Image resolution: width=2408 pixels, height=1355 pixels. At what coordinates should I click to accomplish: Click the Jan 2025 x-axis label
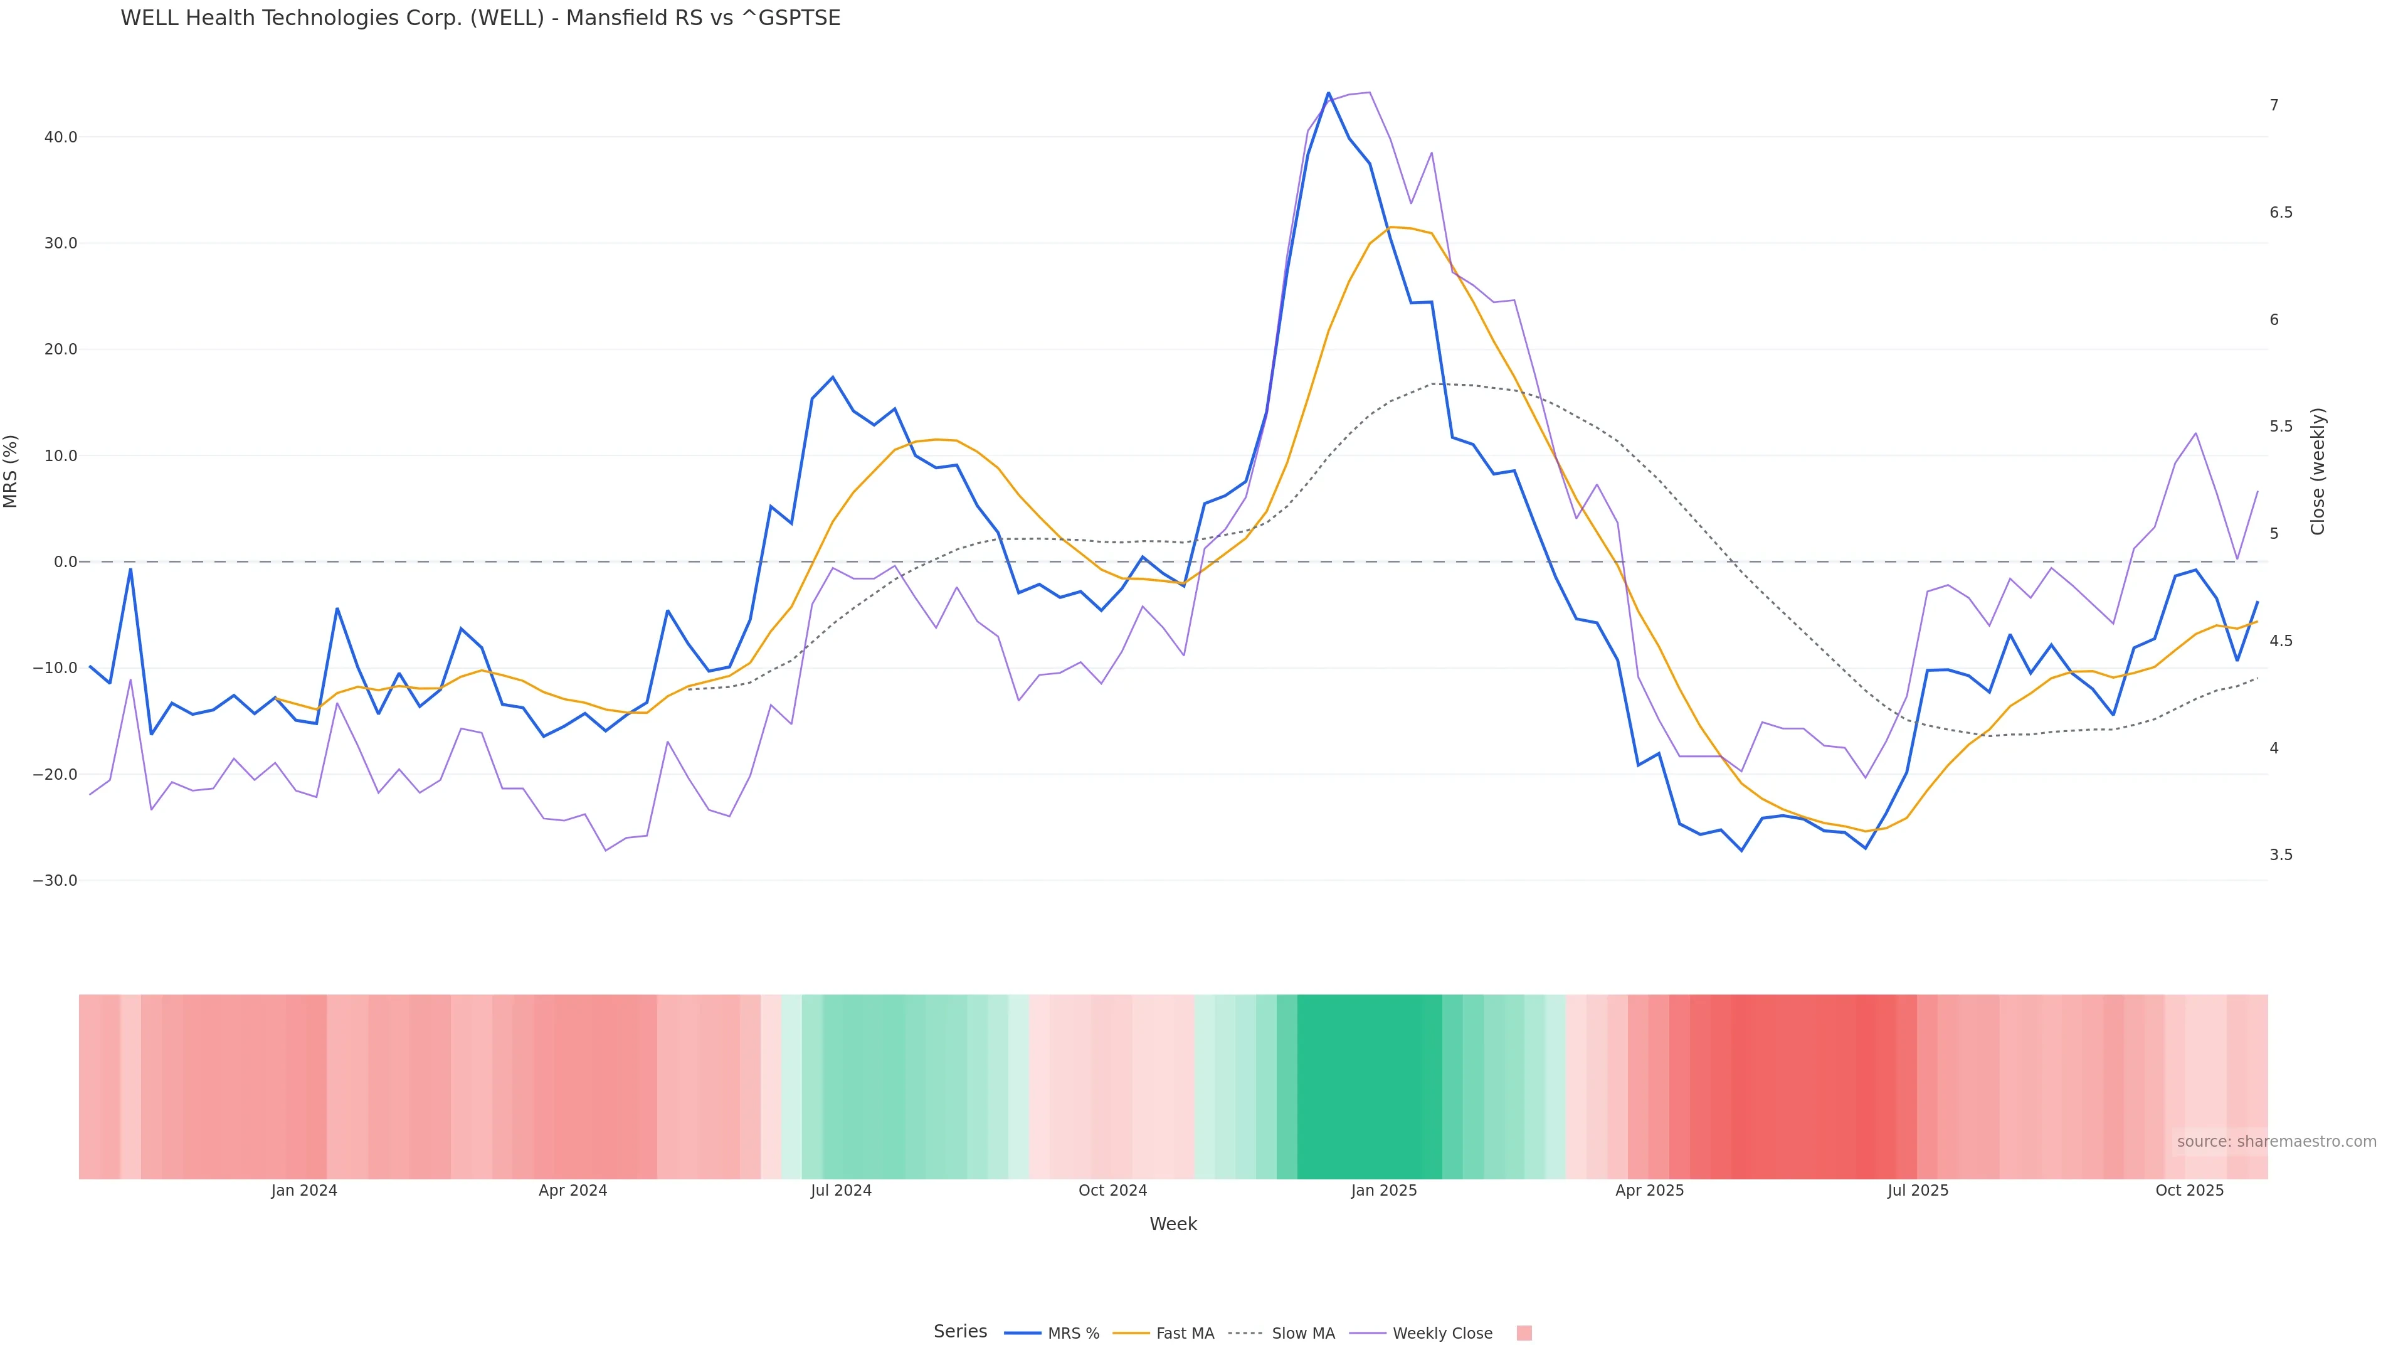[1383, 1191]
